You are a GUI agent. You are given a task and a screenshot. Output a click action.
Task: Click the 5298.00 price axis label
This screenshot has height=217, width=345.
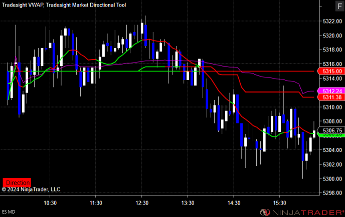pyautogui.click(x=332, y=193)
